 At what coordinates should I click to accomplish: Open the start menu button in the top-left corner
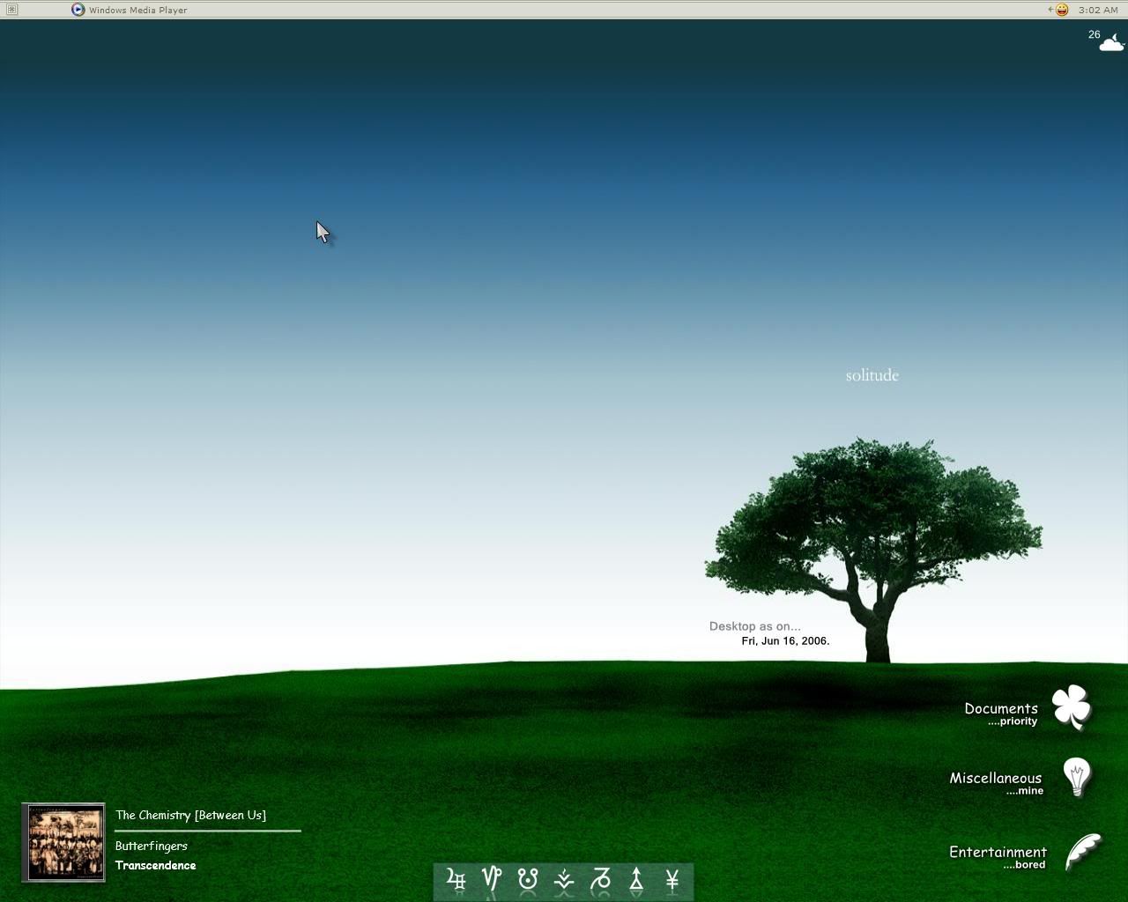coord(11,10)
